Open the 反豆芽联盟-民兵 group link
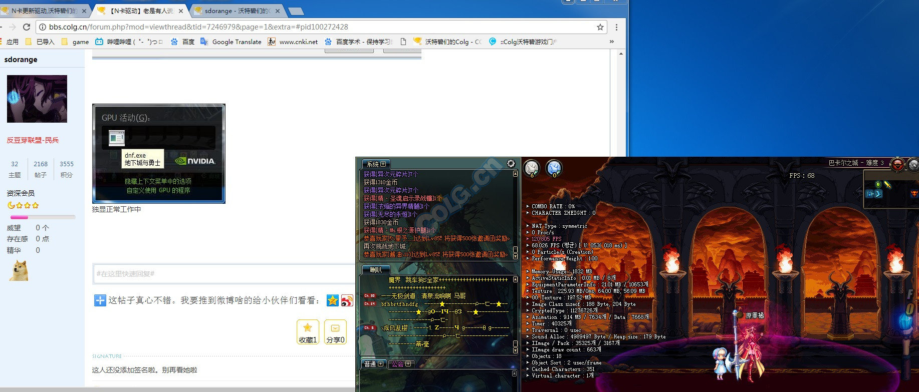Image resolution: width=919 pixels, height=392 pixels. [33, 140]
